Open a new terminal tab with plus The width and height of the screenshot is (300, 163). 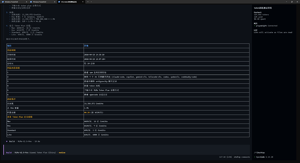tap(88, 2)
